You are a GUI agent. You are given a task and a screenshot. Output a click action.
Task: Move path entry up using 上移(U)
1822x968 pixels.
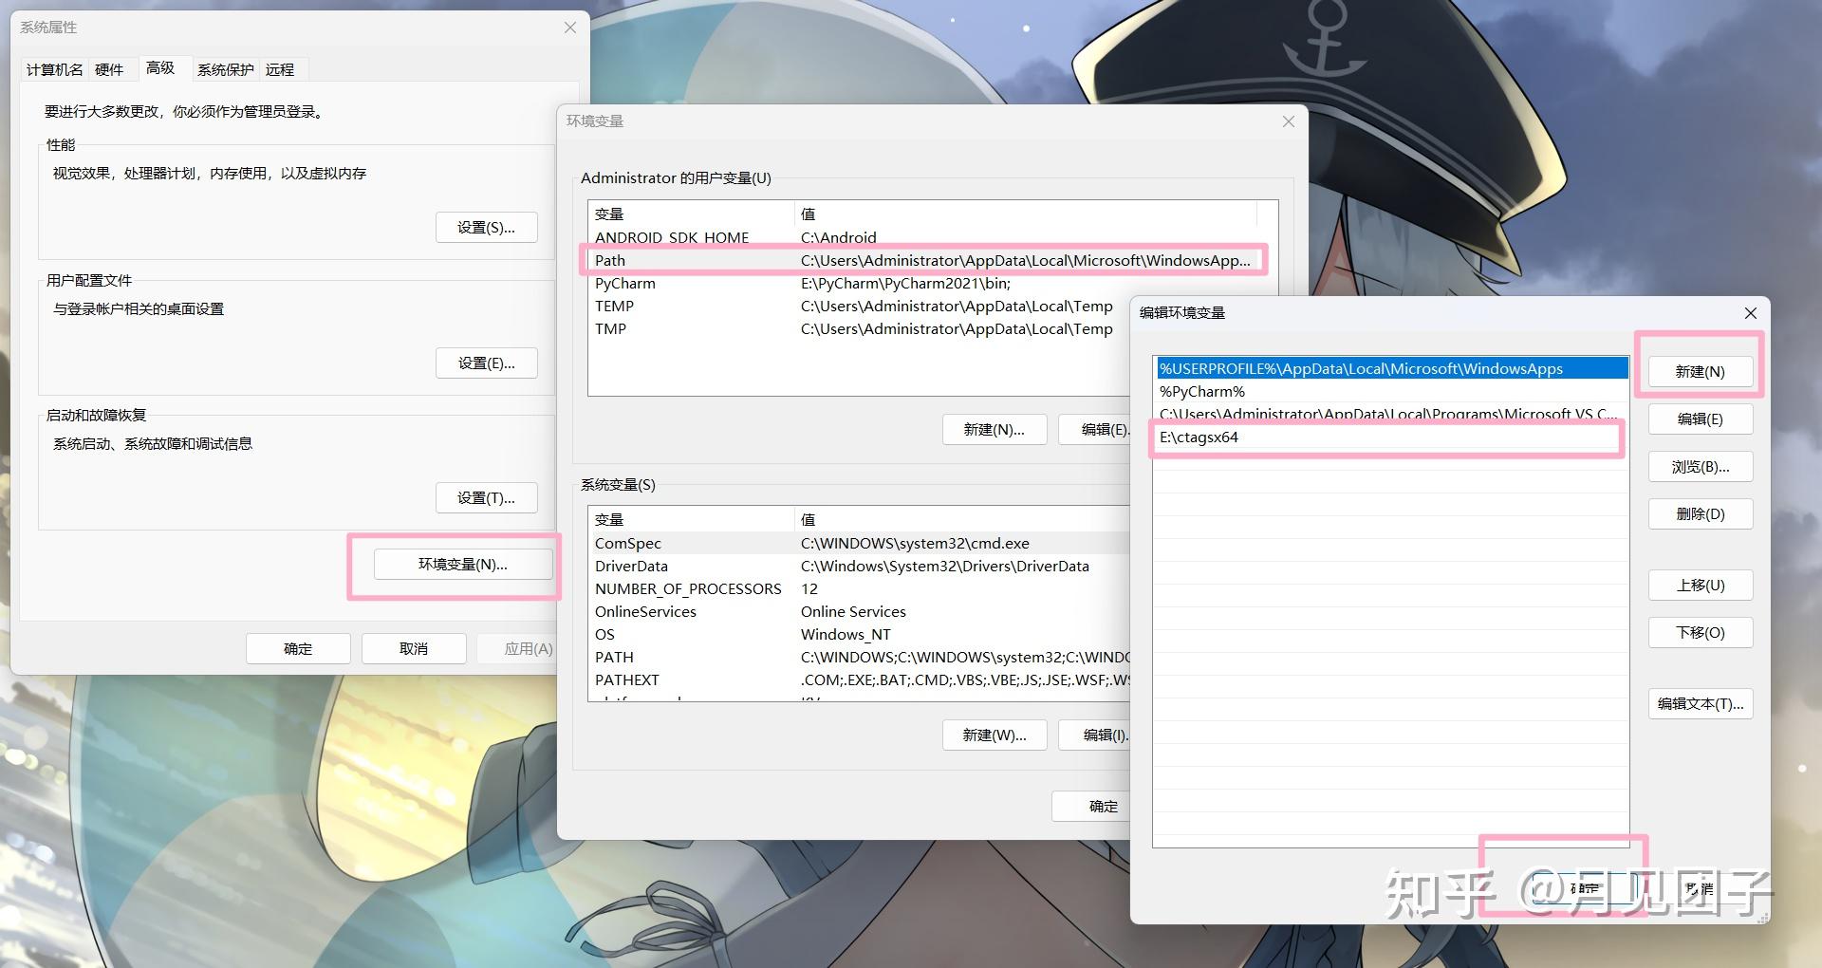1699,585
